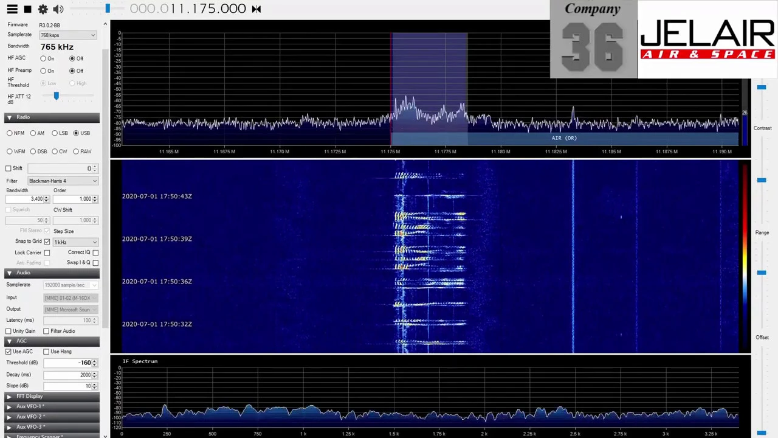The width and height of the screenshot is (778, 438).
Task: Enable the Use Hang checkbox
Action: tap(46, 352)
